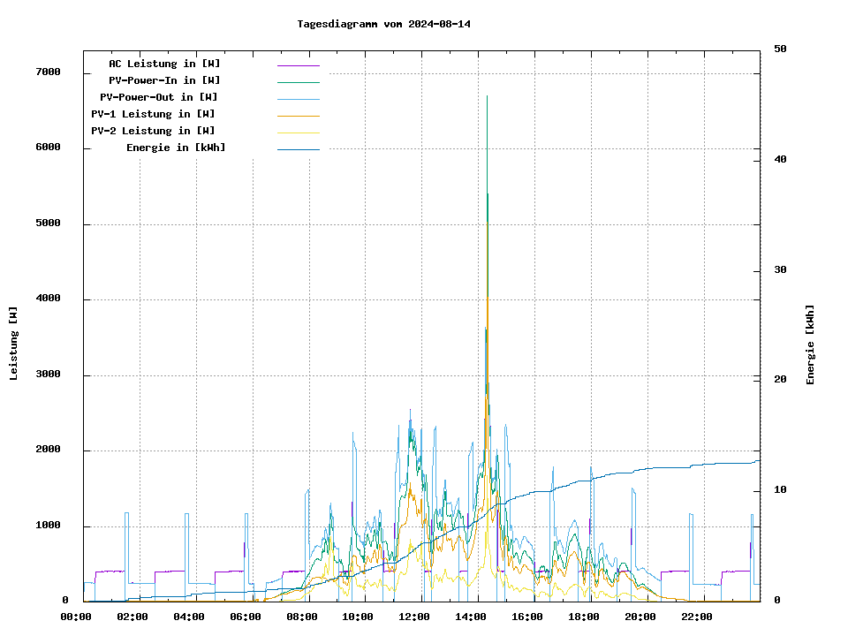The image size is (848, 636).
Task: Click the 7000 value on power axis
Action: [x=48, y=72]
